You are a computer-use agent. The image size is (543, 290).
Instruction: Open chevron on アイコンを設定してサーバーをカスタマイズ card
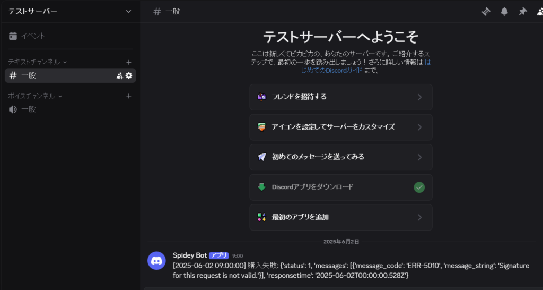pyautogui.click(x=420, y=127)
